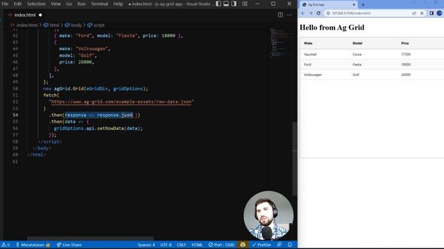
Task: Stop Live Server on Port 5500
Action: (x=221, y=245)
